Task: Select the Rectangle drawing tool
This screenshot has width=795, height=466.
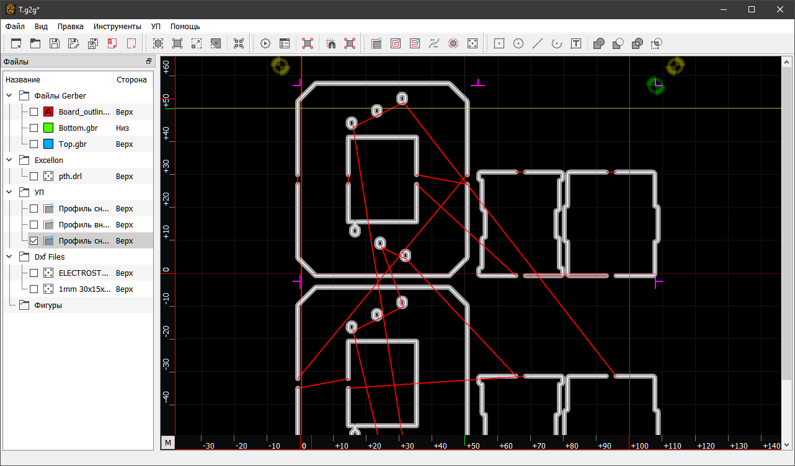Action: pyautogui.click(x=499, y=43)
